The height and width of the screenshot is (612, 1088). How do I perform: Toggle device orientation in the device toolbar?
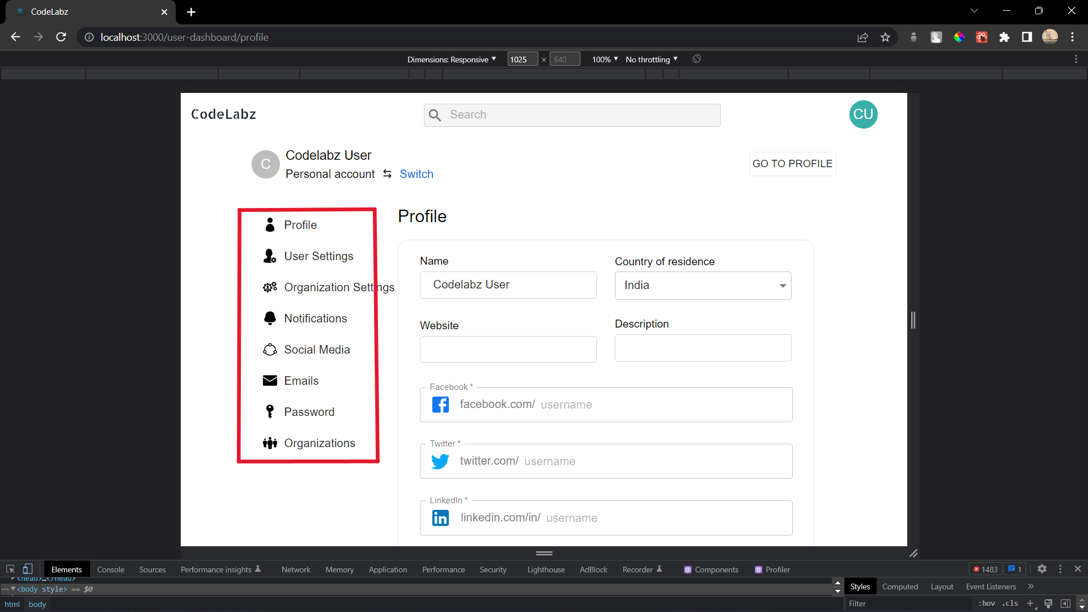tap(696, 59)
